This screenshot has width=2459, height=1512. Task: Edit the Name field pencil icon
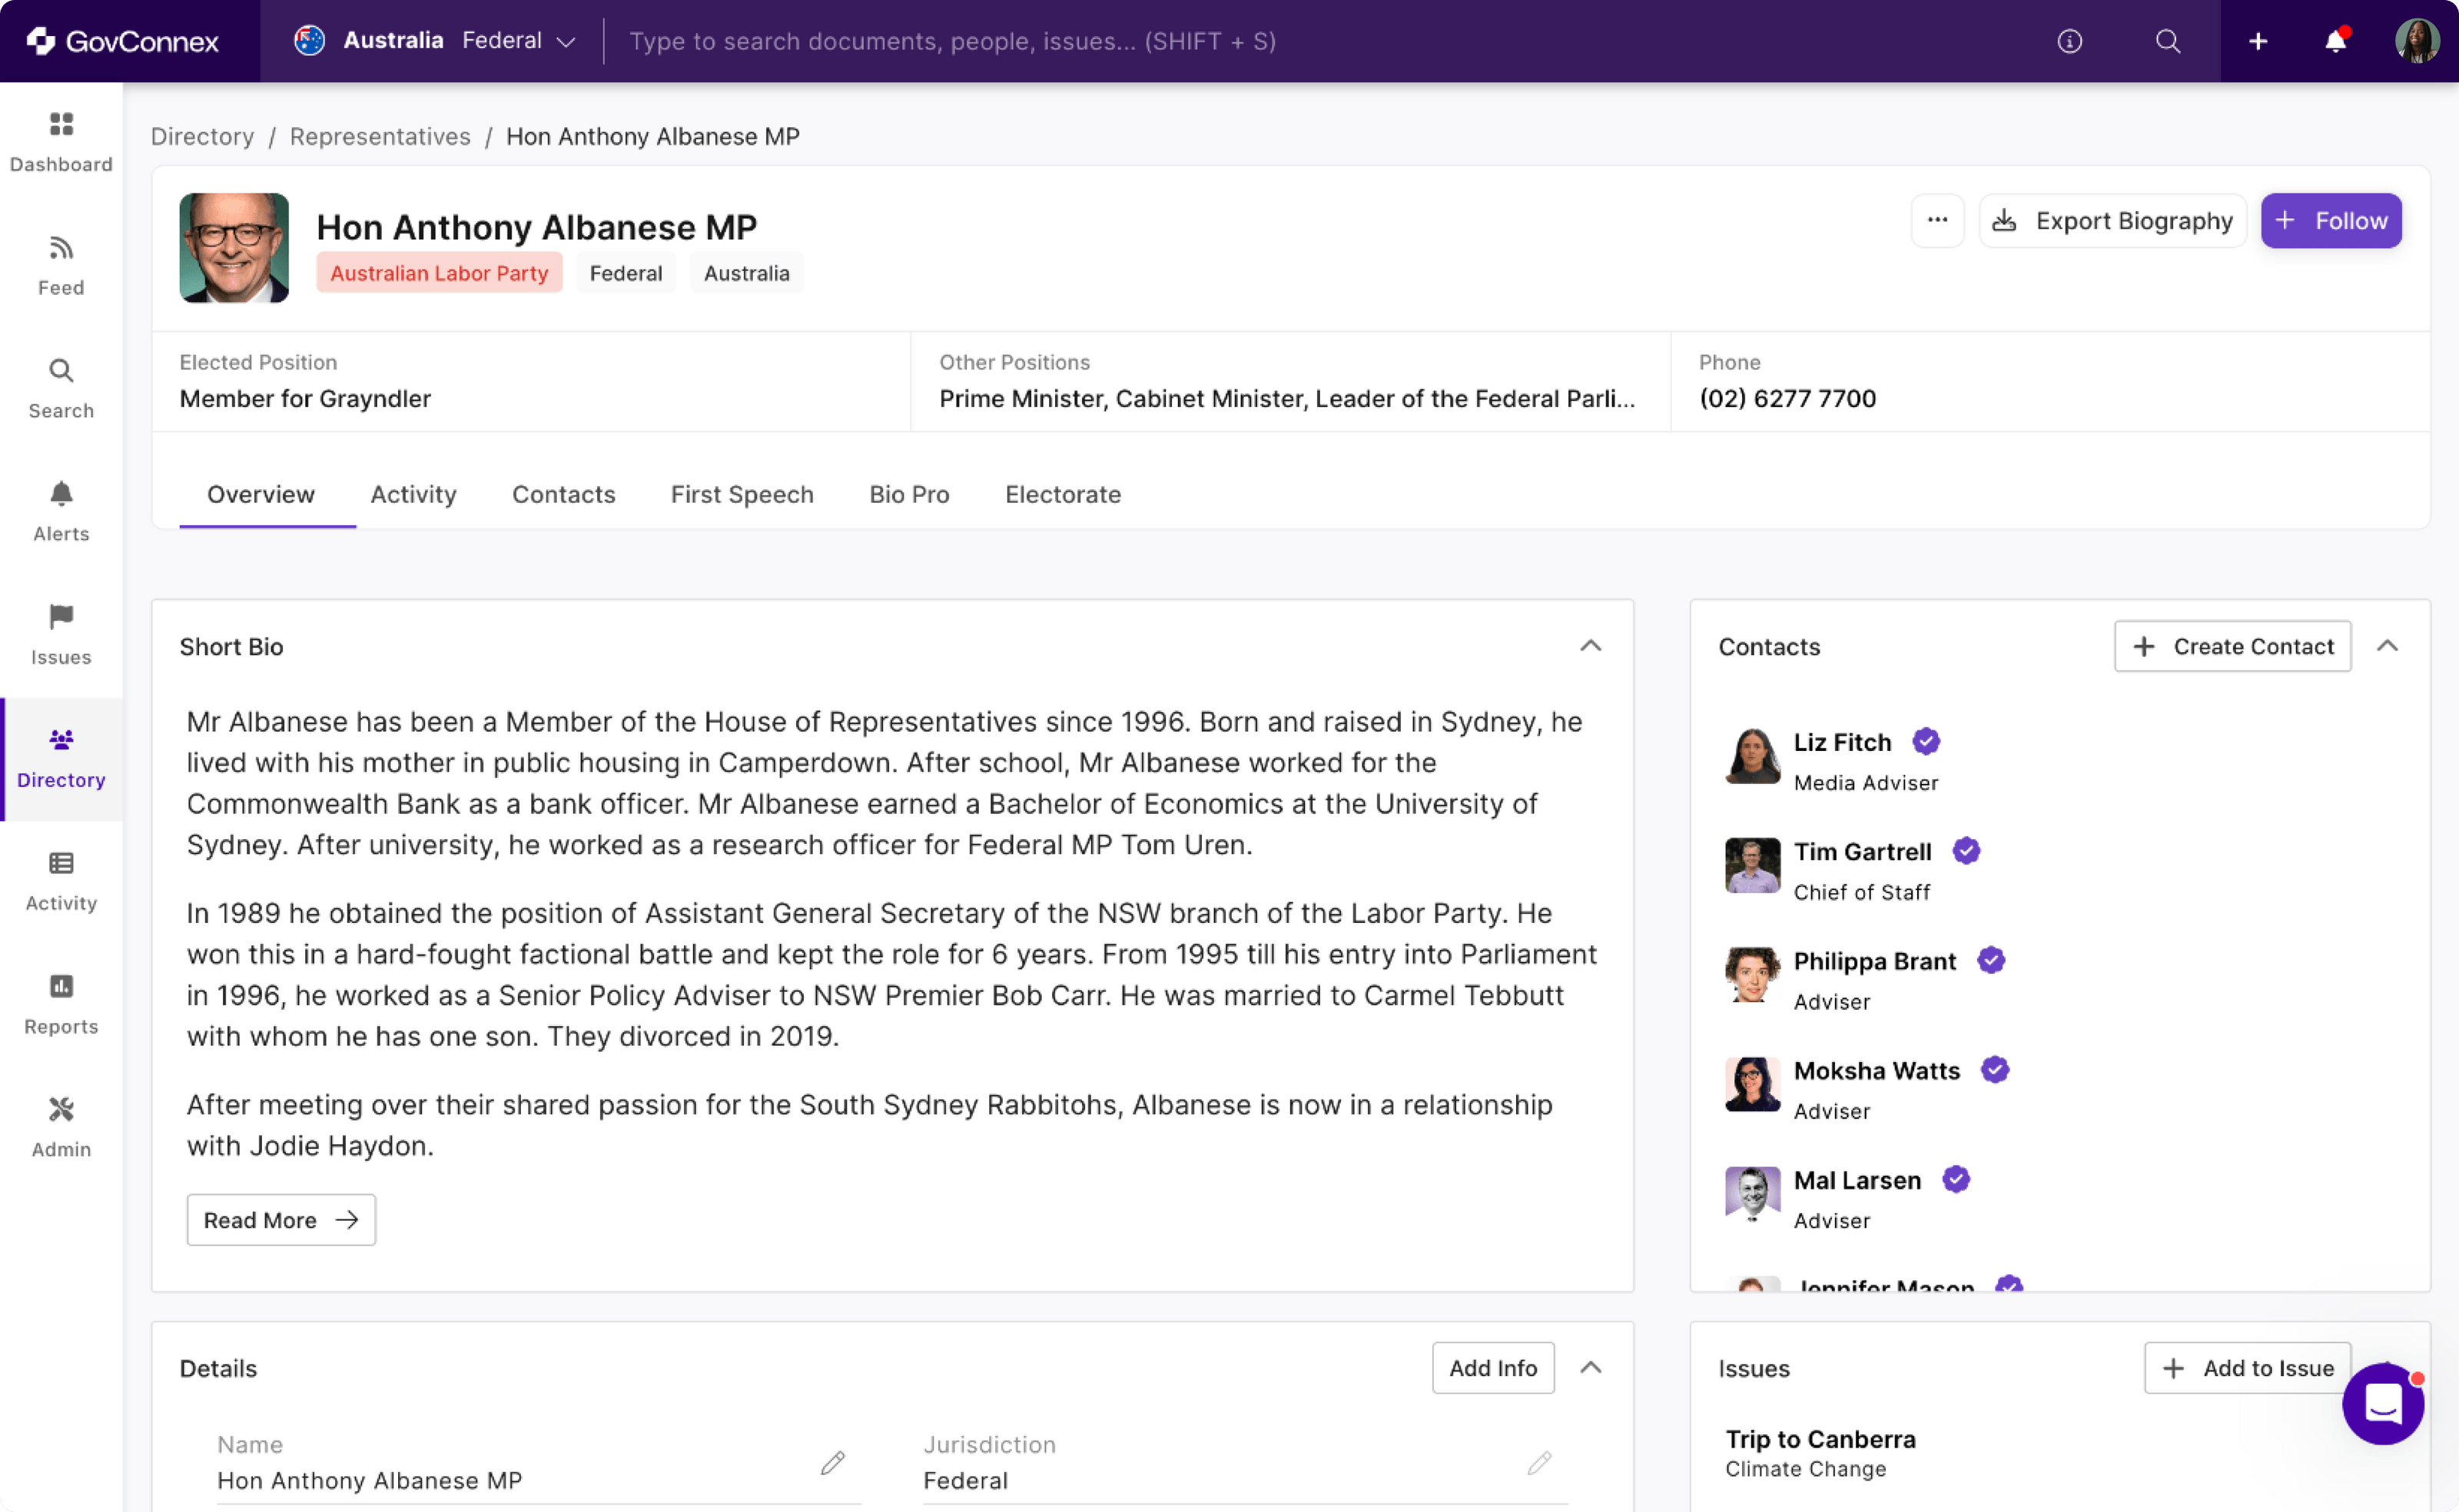832,1463
